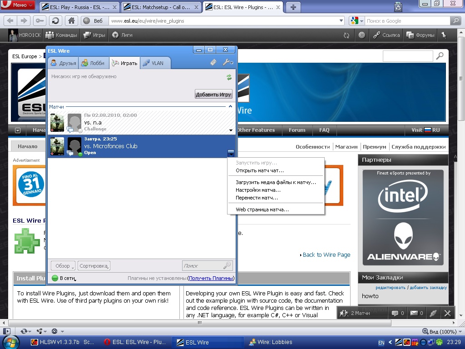Change В сети status dropdown

click(64, 278)
